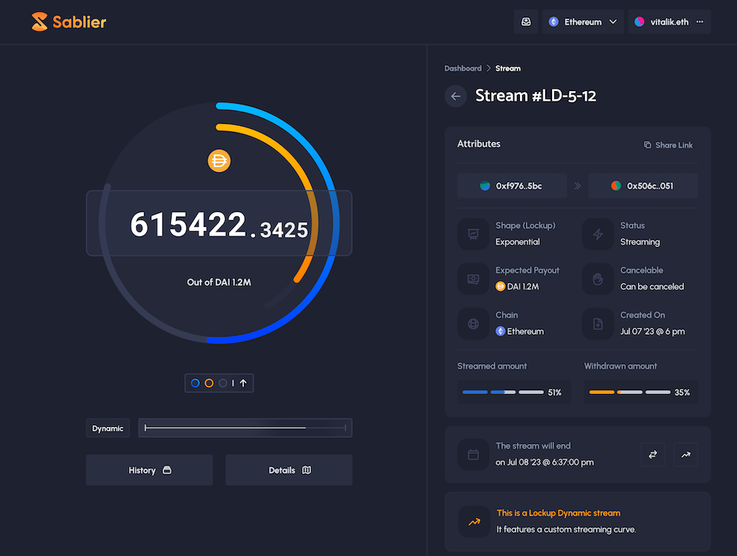Click the trend arrow button by end date
This screenshot has height=556, width=737.
coord(686,455)
